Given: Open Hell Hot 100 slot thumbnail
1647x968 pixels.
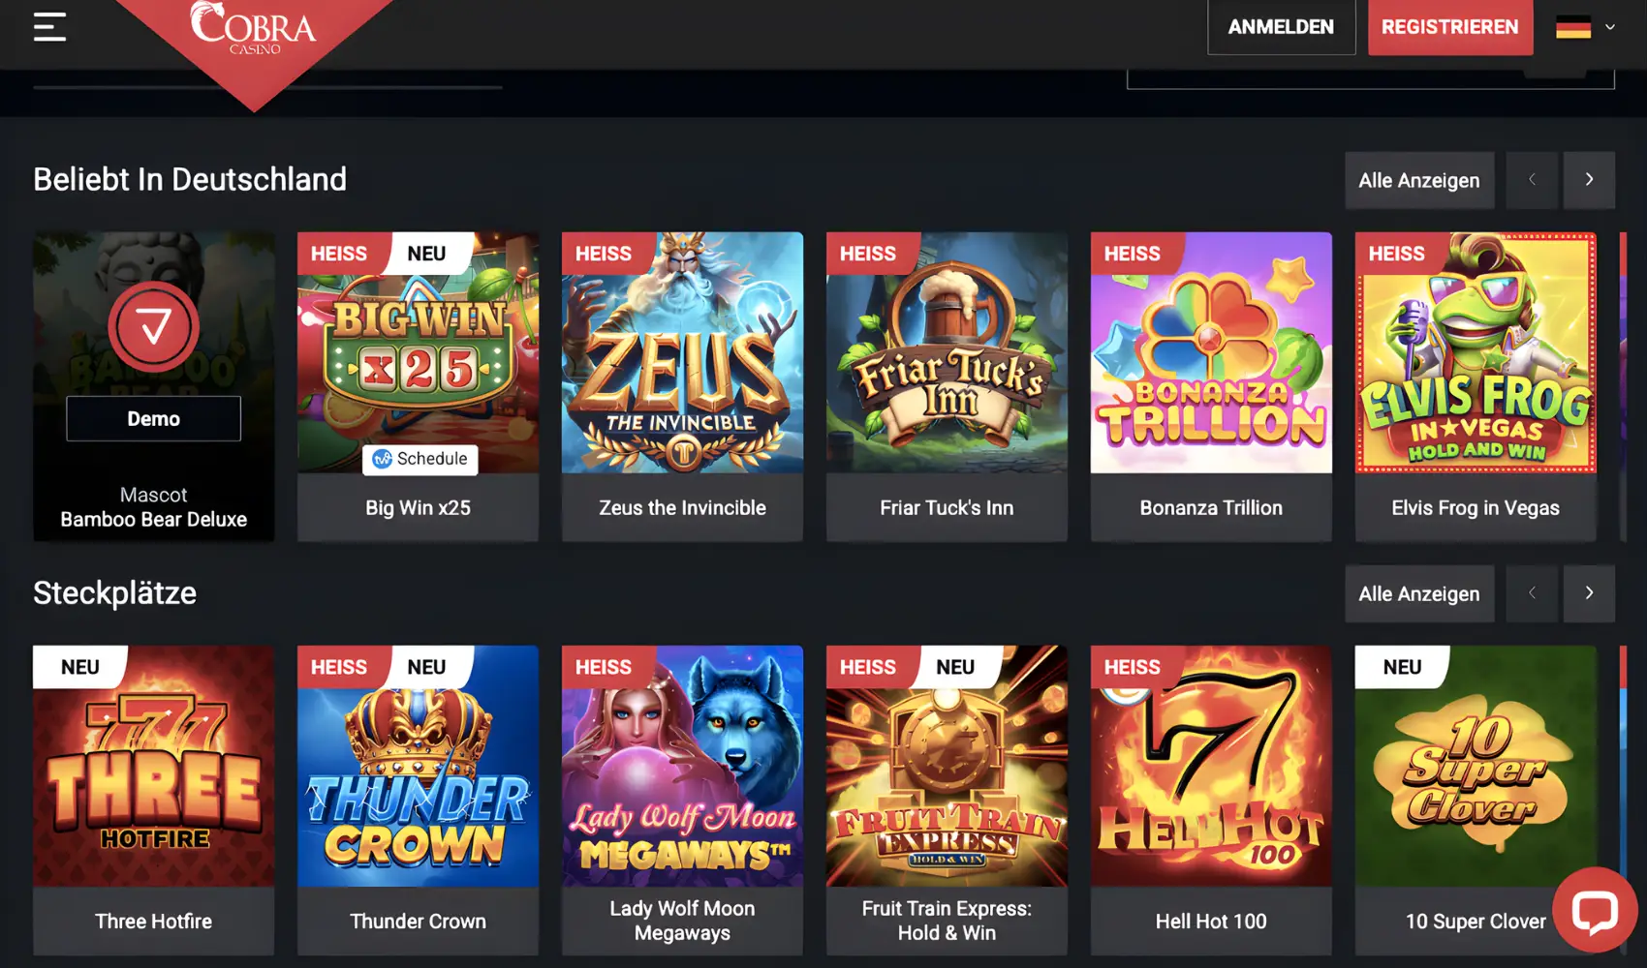Looking at the screenshot, I should point(1211,766).
